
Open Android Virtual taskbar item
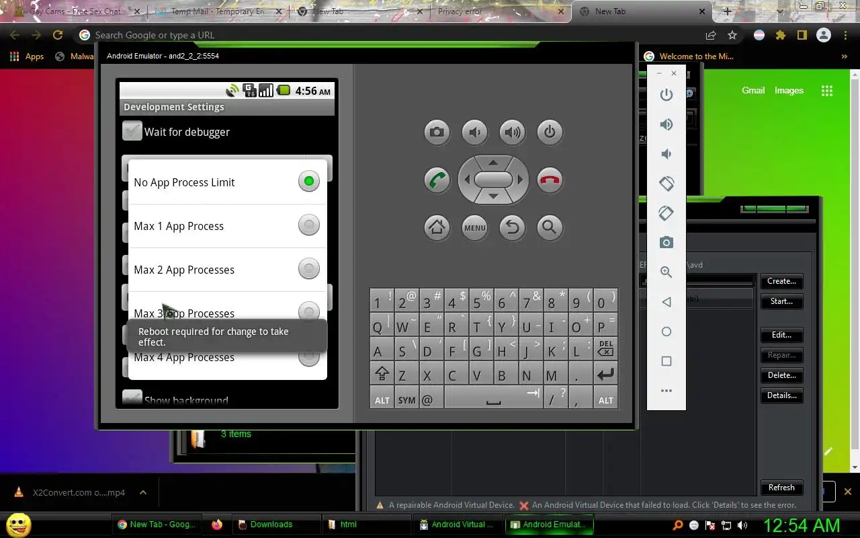(x=458, y=525)
